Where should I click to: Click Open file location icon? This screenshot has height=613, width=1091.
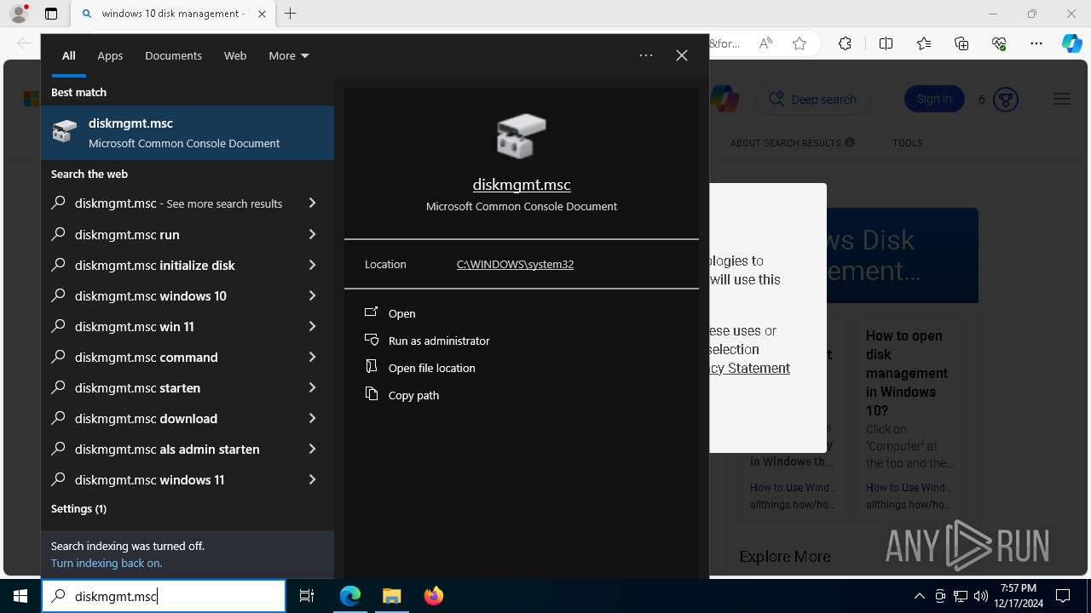pyautogui.click(x=372, y=367)
